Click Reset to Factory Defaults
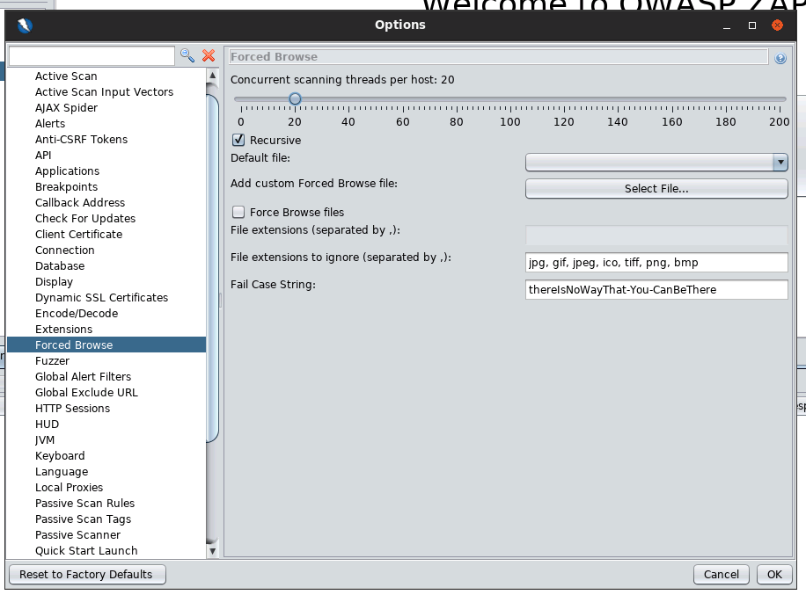Image resolution: width=806 pixels, height=595 pixels. [x=86, y=575]
